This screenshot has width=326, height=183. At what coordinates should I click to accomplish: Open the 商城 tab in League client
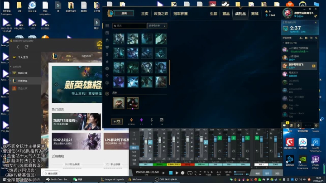tap(254, 14)
